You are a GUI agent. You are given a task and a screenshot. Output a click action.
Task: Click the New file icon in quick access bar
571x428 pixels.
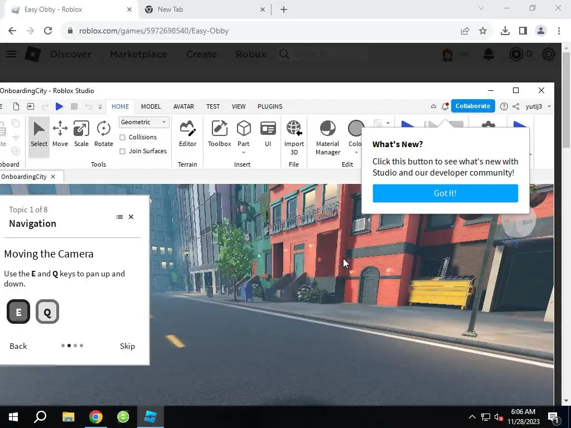click(16, 106)
